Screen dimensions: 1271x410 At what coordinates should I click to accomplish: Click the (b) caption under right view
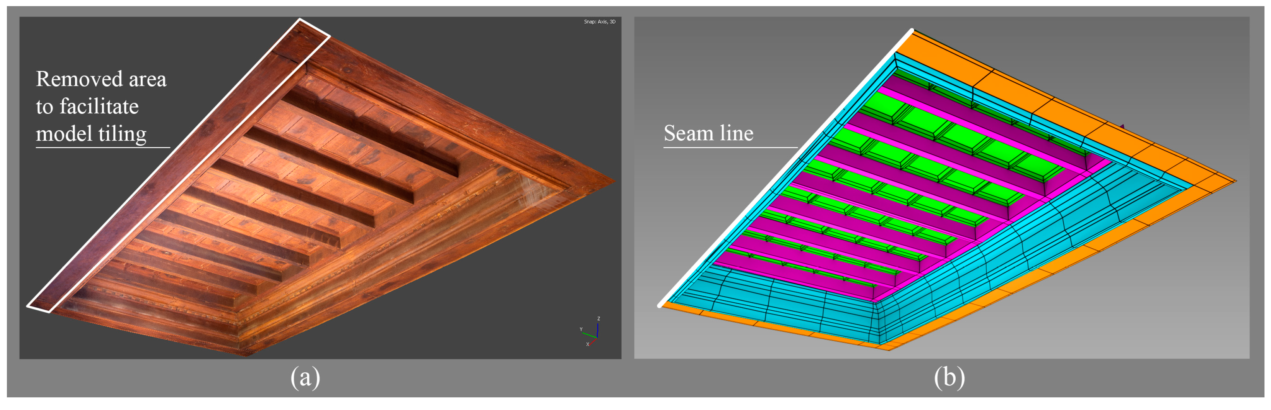click(949, 378)
